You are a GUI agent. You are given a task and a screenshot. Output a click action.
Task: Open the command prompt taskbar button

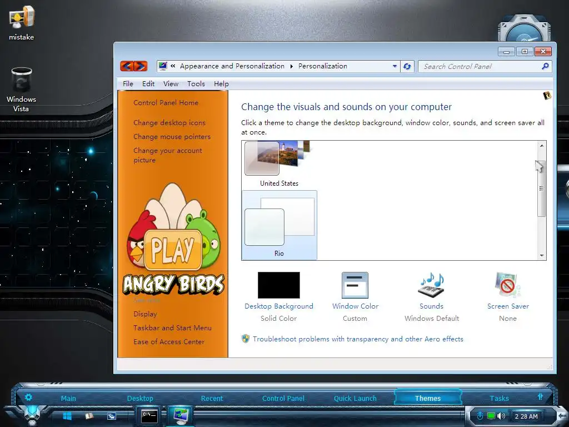pos(149,416)
